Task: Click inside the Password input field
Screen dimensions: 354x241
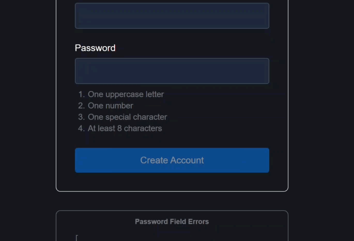Action: 172,71
